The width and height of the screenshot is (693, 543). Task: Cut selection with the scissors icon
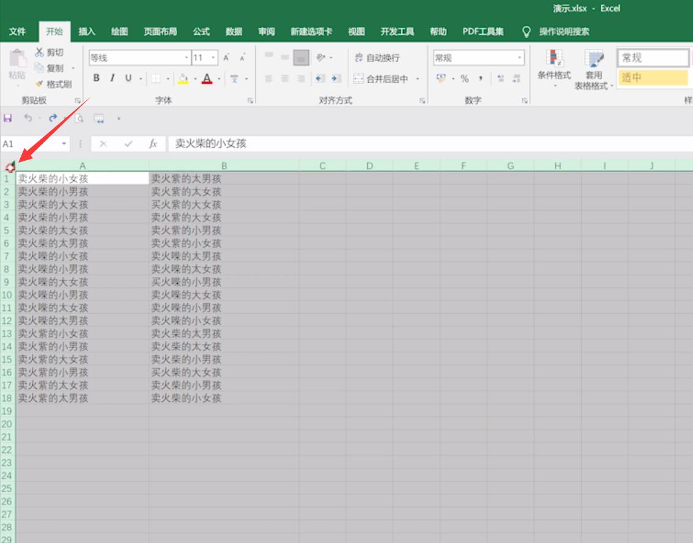pyautogui.click(x=40, y=52)
